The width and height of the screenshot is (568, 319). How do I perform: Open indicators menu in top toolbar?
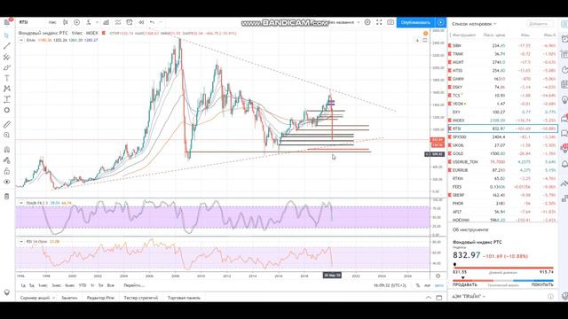point(89,22)
